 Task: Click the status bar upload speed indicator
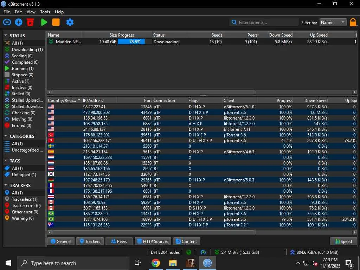[314, 252]
